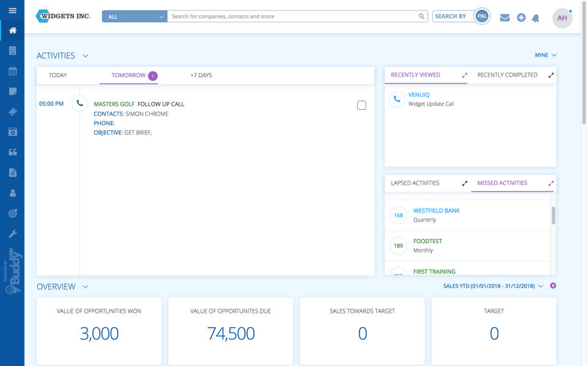Viewport: 587px width, 366px height.
Task: Open the Documents page icon in sidebar
Action: coord(13,173)
